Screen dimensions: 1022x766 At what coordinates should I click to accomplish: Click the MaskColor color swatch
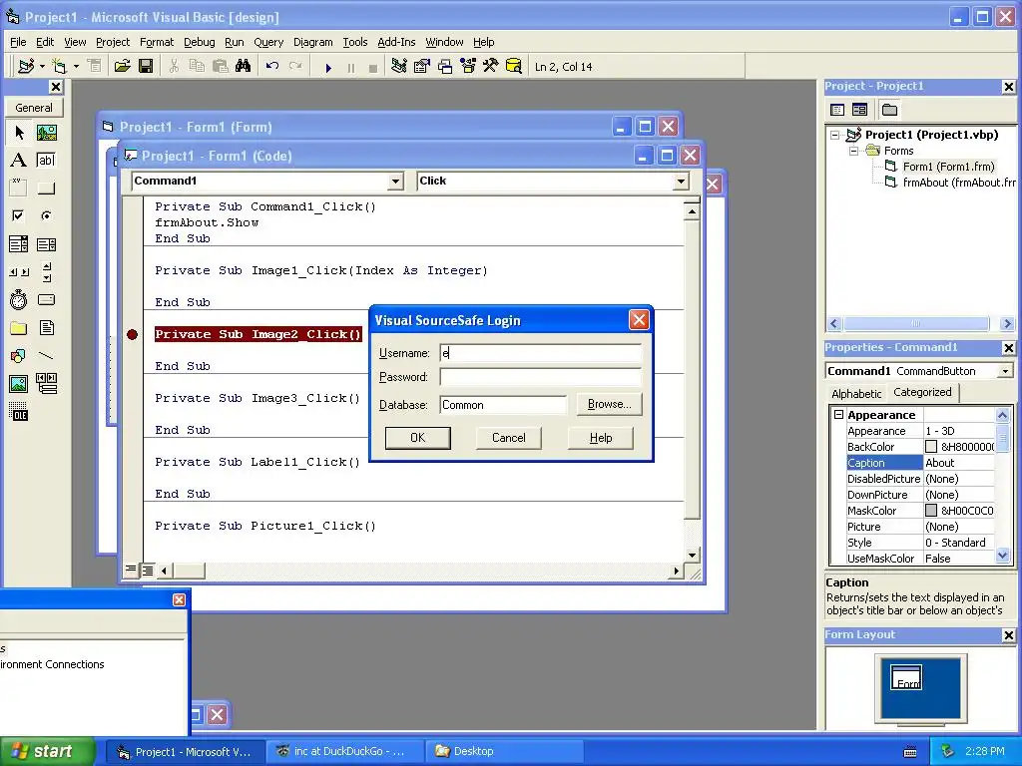[931, 511]
